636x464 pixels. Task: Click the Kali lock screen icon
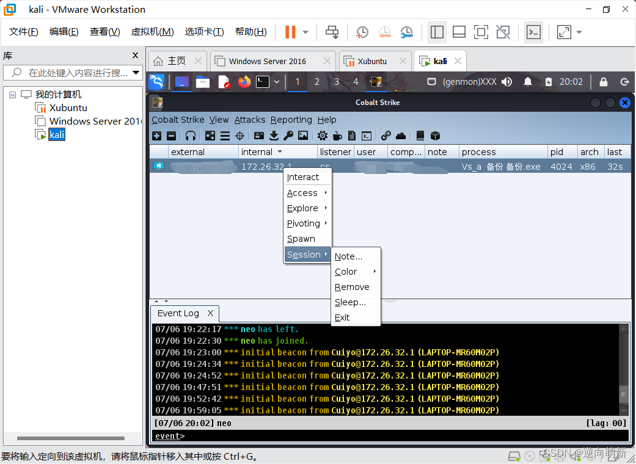[604, 82]
